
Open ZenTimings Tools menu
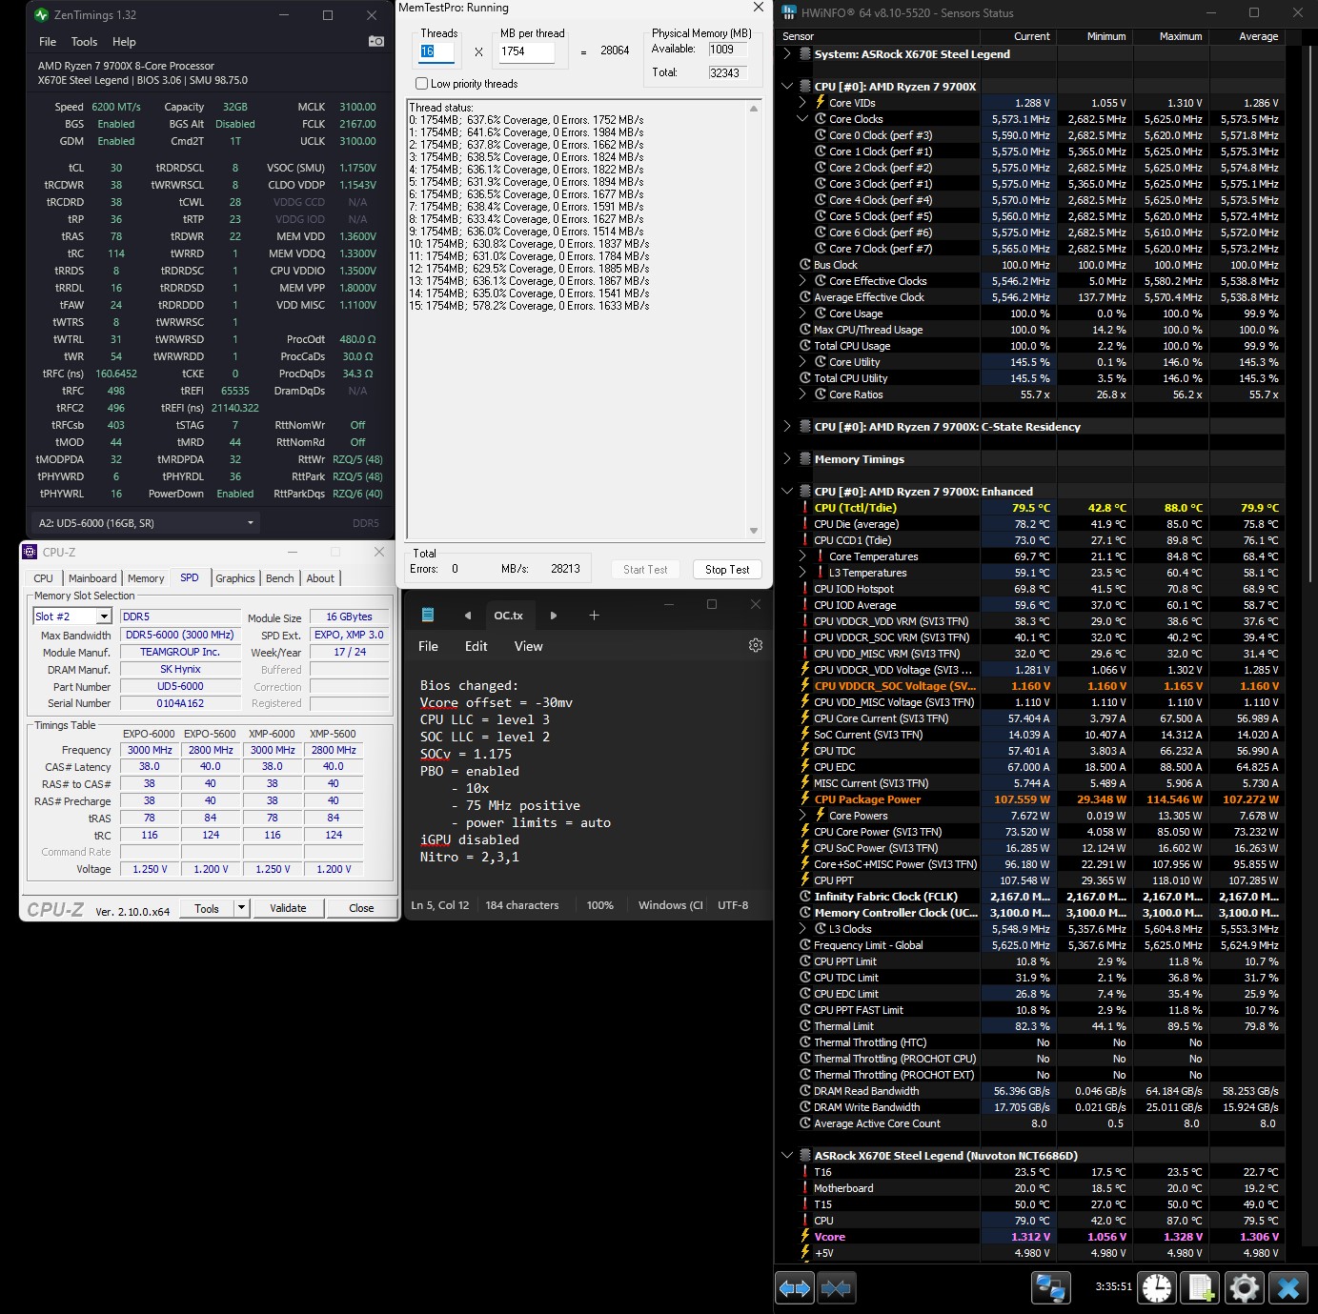[x=84, y=42]
